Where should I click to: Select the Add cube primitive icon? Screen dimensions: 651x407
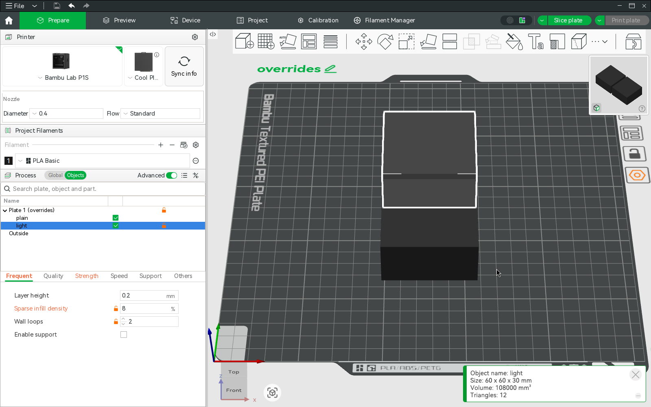point(245,41)
